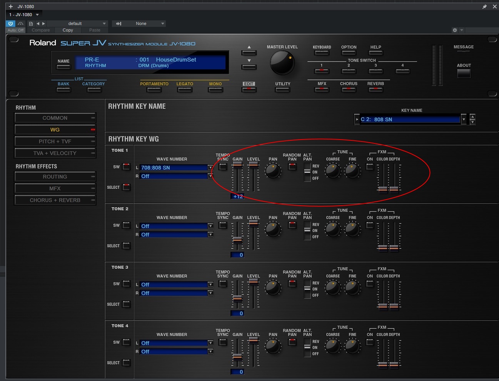Open the '1 - JV-1080' instance dropdown

(24, 15)
